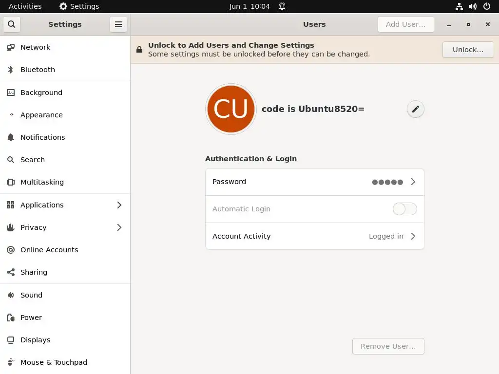Click the password dots indicator
This screenshot has height=374, width=499.
[387, 182]
